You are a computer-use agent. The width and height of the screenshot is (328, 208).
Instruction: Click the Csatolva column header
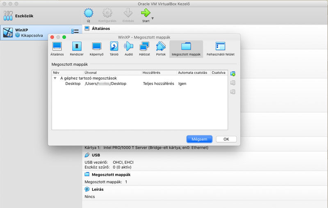219,73
